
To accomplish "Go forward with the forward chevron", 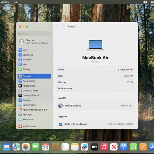I will [63, 26].
